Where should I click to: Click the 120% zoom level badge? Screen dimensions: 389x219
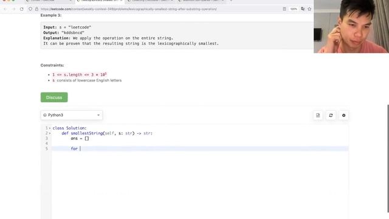coord(294,9)
